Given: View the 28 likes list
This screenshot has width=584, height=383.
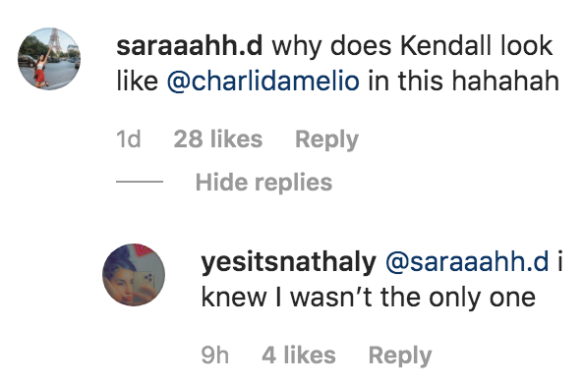Looking at the screenshot, I should tap(218, 139).
